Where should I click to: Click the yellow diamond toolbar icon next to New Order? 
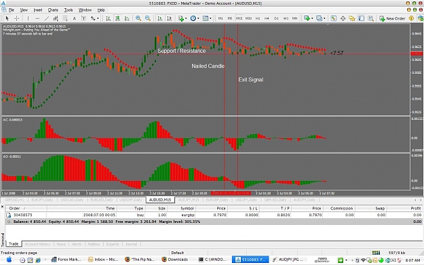tap(411, 18)
